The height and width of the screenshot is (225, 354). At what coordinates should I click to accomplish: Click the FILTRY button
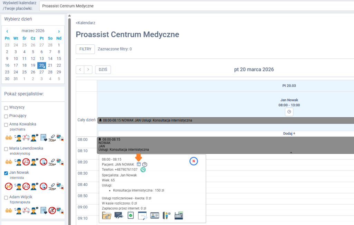pyautogui.click(x=85, y=49)
